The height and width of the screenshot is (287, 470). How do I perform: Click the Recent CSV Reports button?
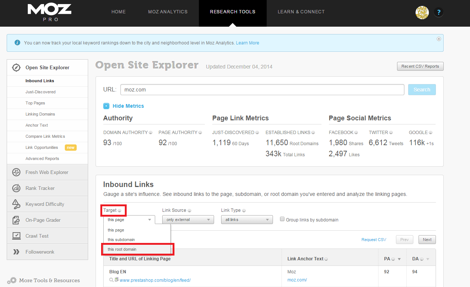click(x=420, y=66)
